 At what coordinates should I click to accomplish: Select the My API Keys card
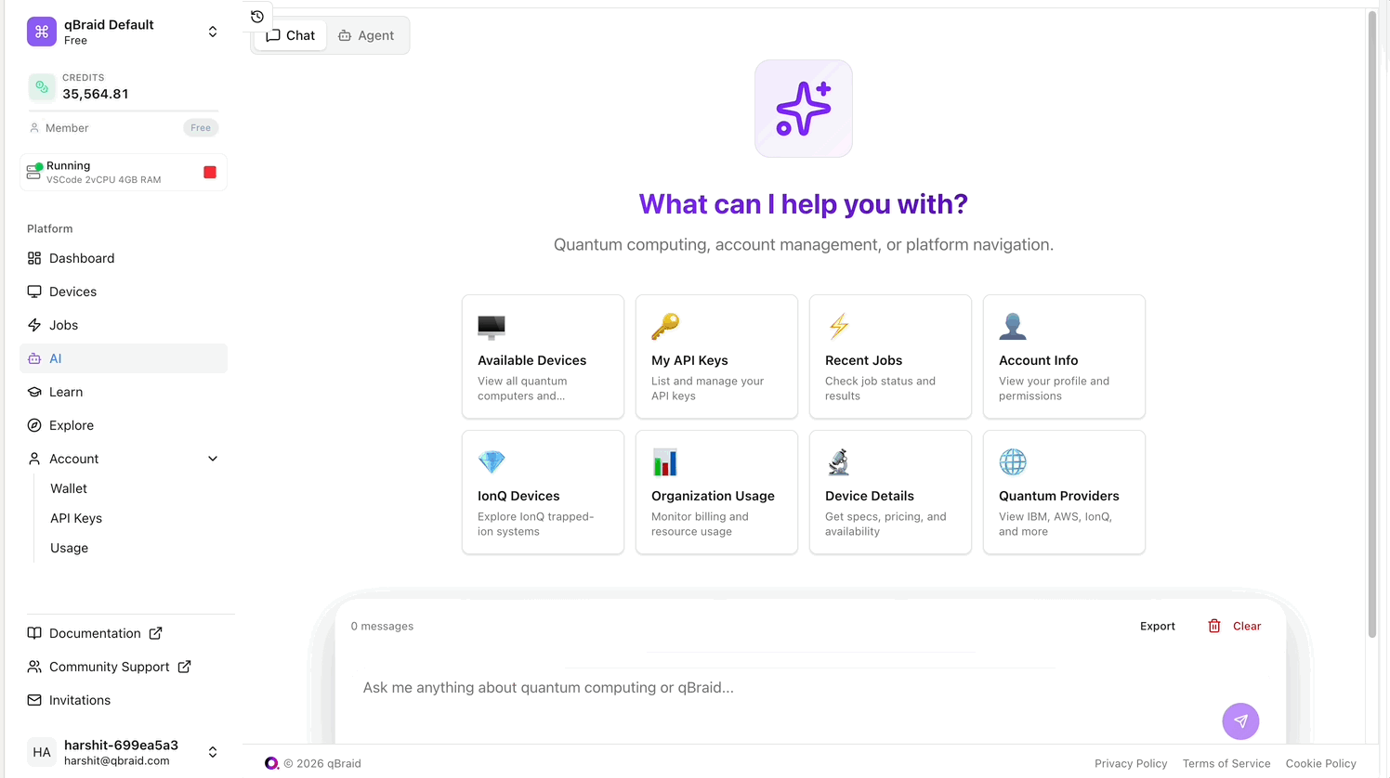tap(716, 357)
